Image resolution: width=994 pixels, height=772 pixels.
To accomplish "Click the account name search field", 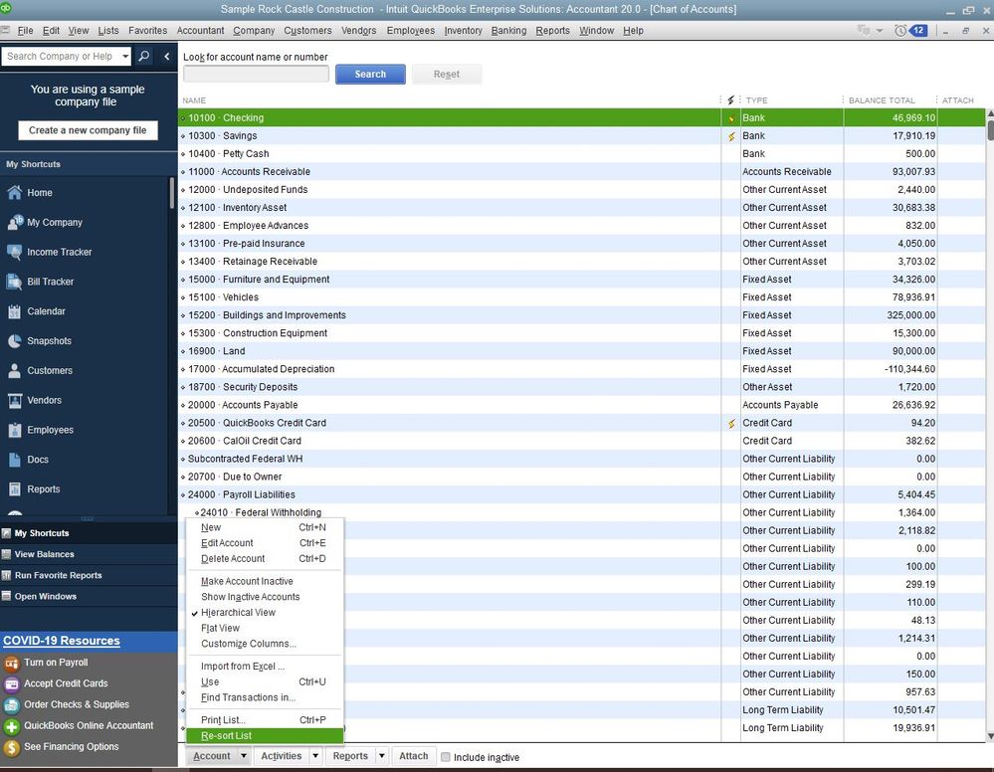I will coord(256,75).
